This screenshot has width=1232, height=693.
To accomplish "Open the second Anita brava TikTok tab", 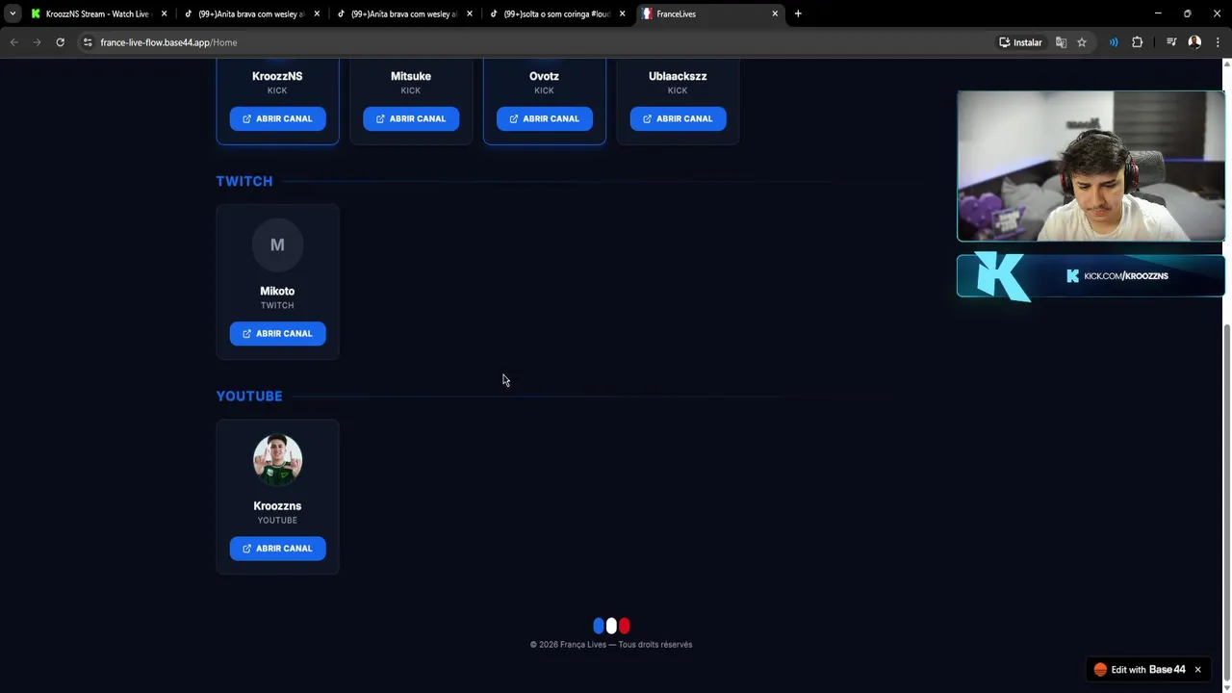I will point(403,13).
